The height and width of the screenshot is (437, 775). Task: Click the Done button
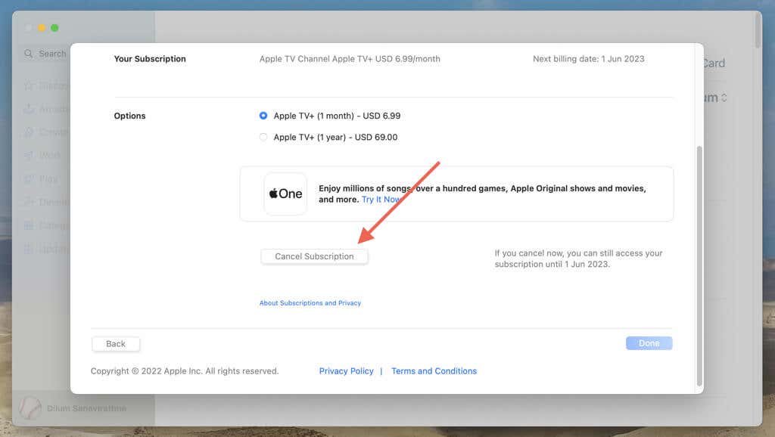[649, 342]
